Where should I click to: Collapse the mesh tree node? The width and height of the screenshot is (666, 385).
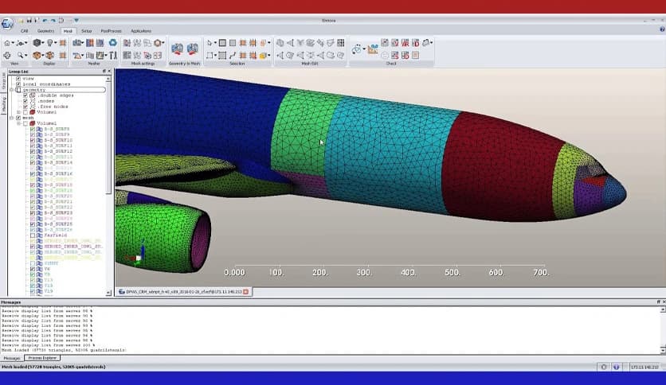[11, 118]
